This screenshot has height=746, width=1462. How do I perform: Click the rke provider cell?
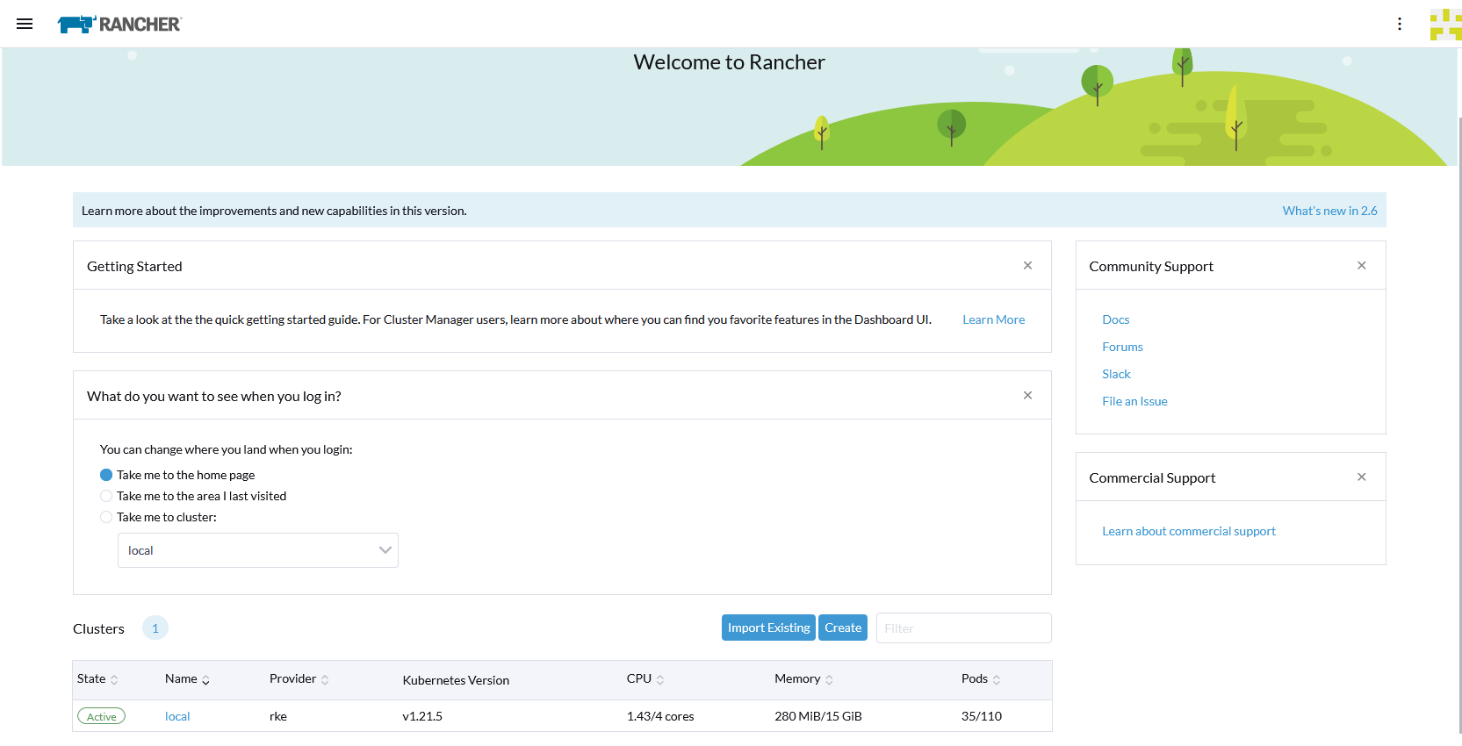(x=278, y=716)
